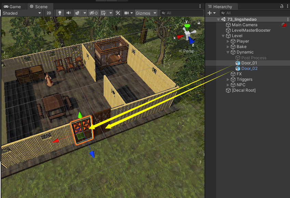Click the Main Camera red-slashed status icon
Screen dimensions: 290x198
pos(284,25)
